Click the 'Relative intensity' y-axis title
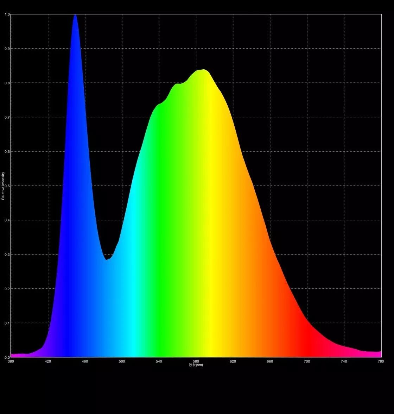 pos(3,186)
